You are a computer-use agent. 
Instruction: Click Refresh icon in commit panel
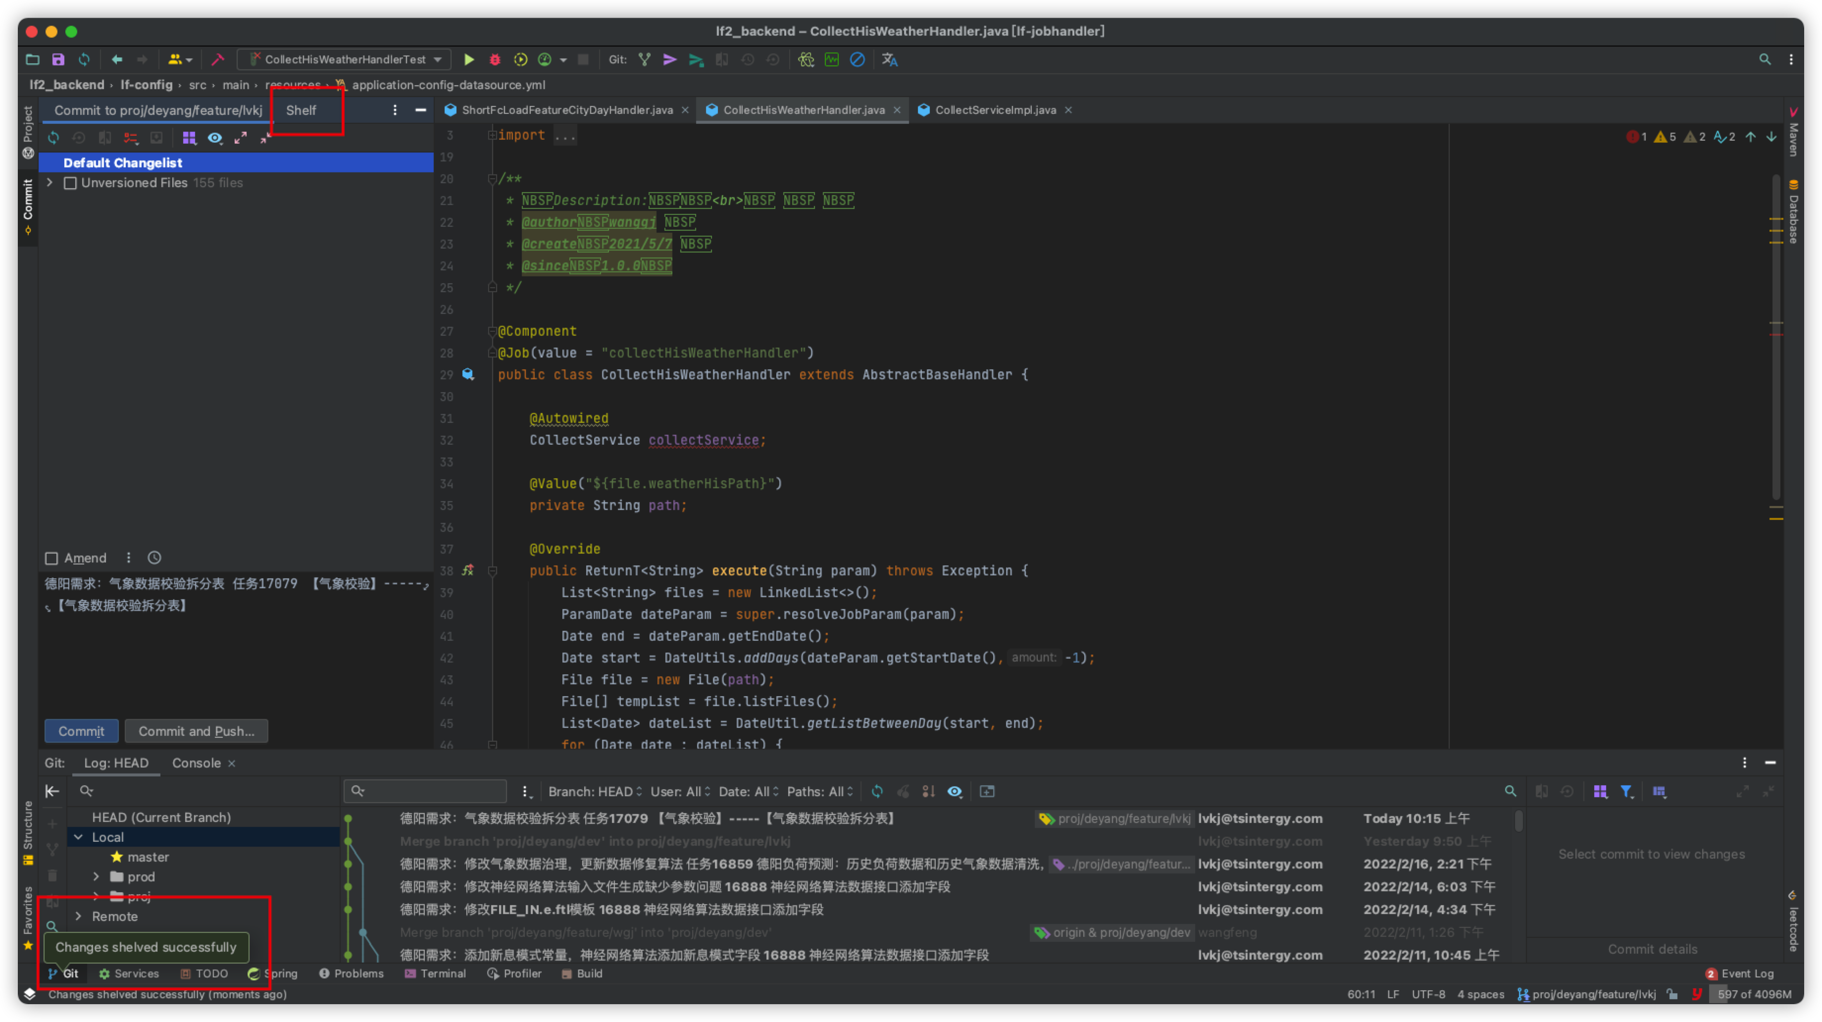(54, 138)
